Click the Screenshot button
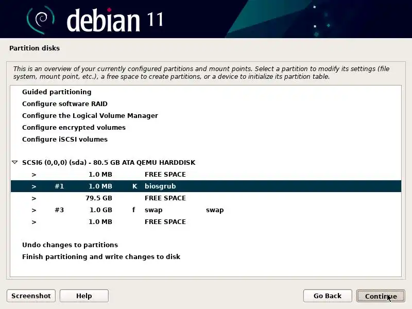The height and width of the screenshot is (309, 412). coord(31,296)
